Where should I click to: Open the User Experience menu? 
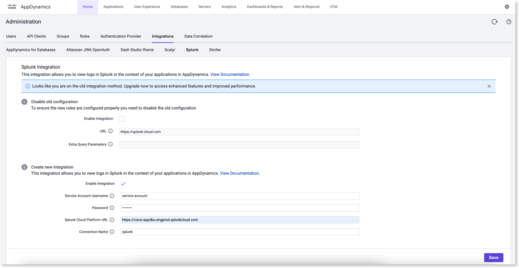147,7
